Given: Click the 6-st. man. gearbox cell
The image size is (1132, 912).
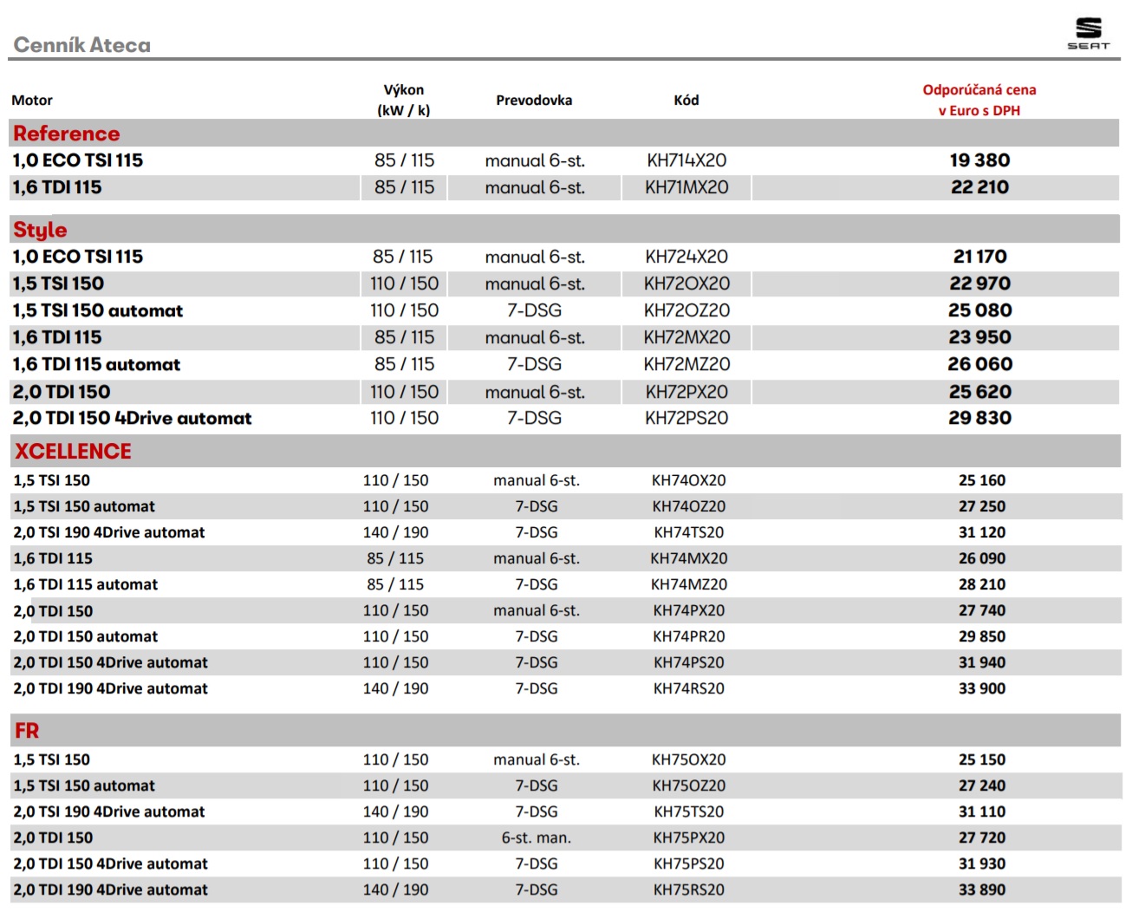Looking at the screenshot, I should coord(537,837).
